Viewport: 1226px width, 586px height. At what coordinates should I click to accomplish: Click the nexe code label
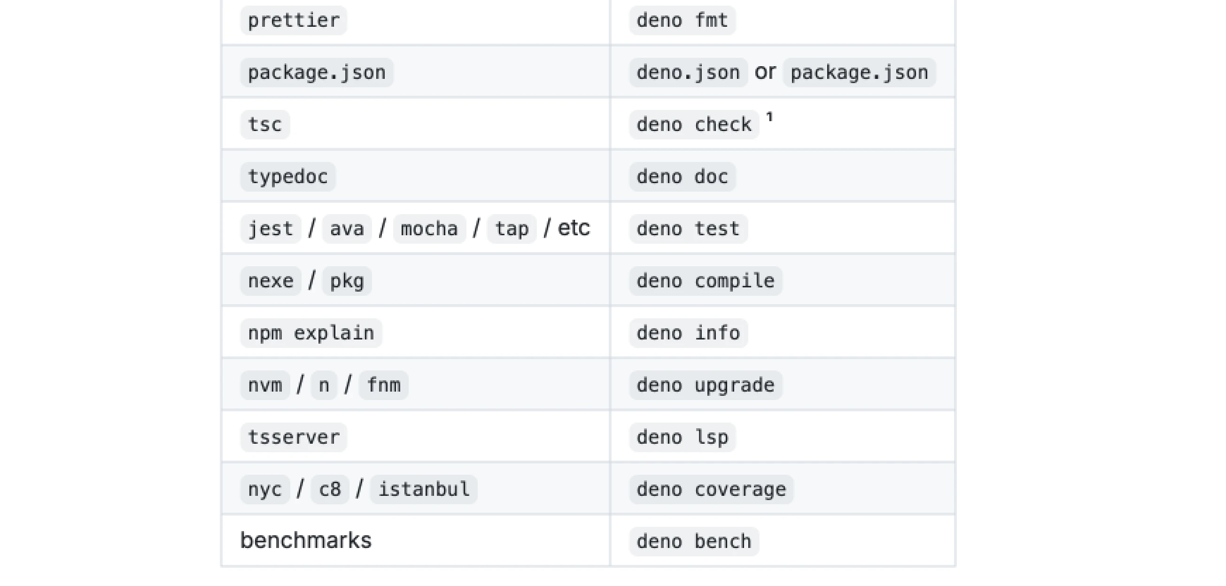coord(270,281)
